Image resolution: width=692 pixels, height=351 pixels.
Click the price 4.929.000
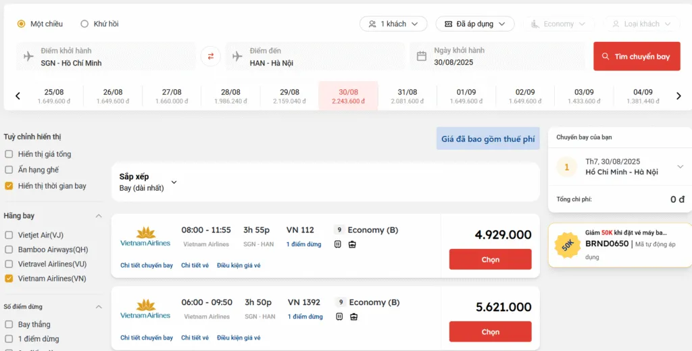(503, 235)
